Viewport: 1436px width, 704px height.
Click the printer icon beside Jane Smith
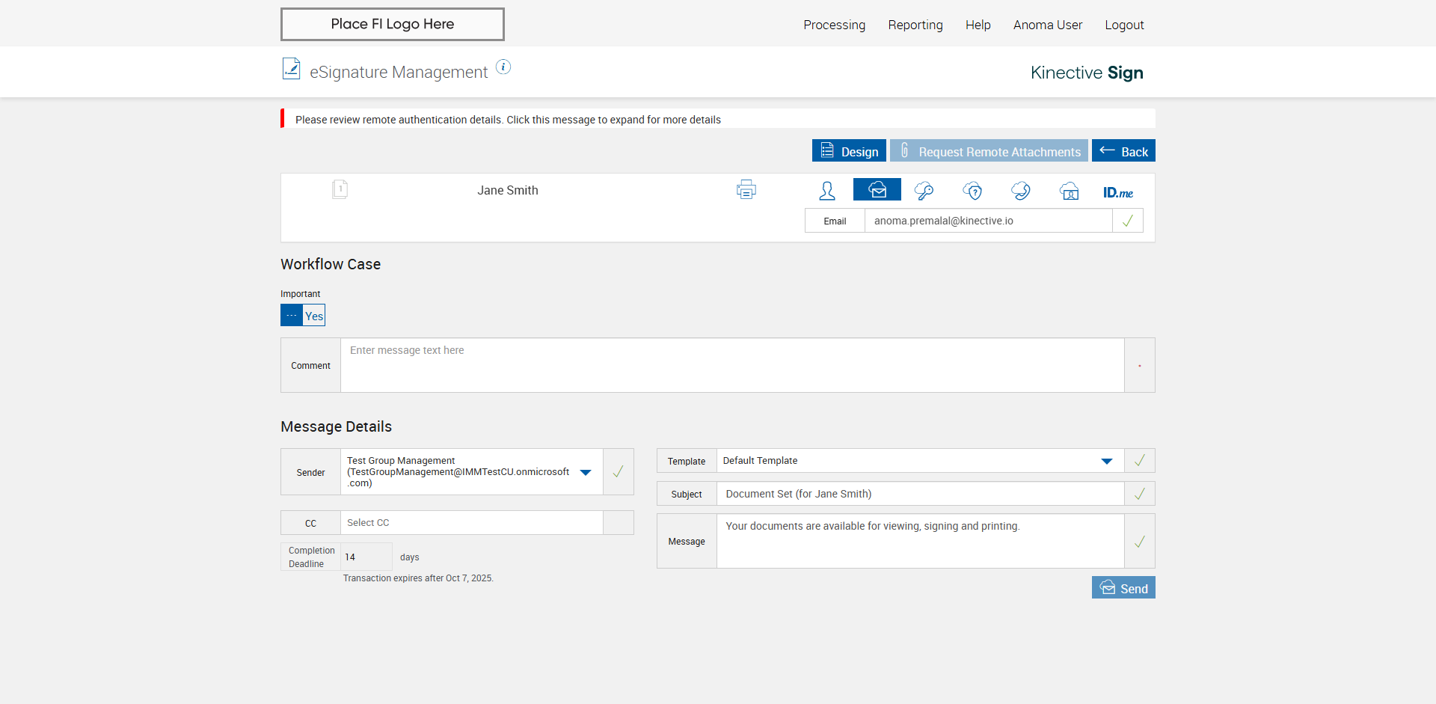[x=746, y=190]
